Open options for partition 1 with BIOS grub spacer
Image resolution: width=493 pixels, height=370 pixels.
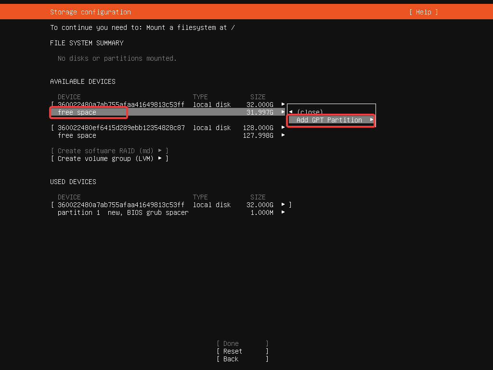[x=283, y=212]
